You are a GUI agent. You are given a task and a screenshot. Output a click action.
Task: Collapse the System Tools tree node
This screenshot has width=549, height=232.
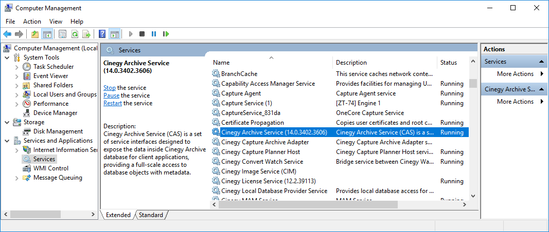(7, 57)
